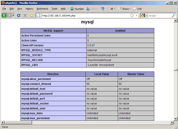Open the Tools menu
Screen dimensions: 178x129
54,9
